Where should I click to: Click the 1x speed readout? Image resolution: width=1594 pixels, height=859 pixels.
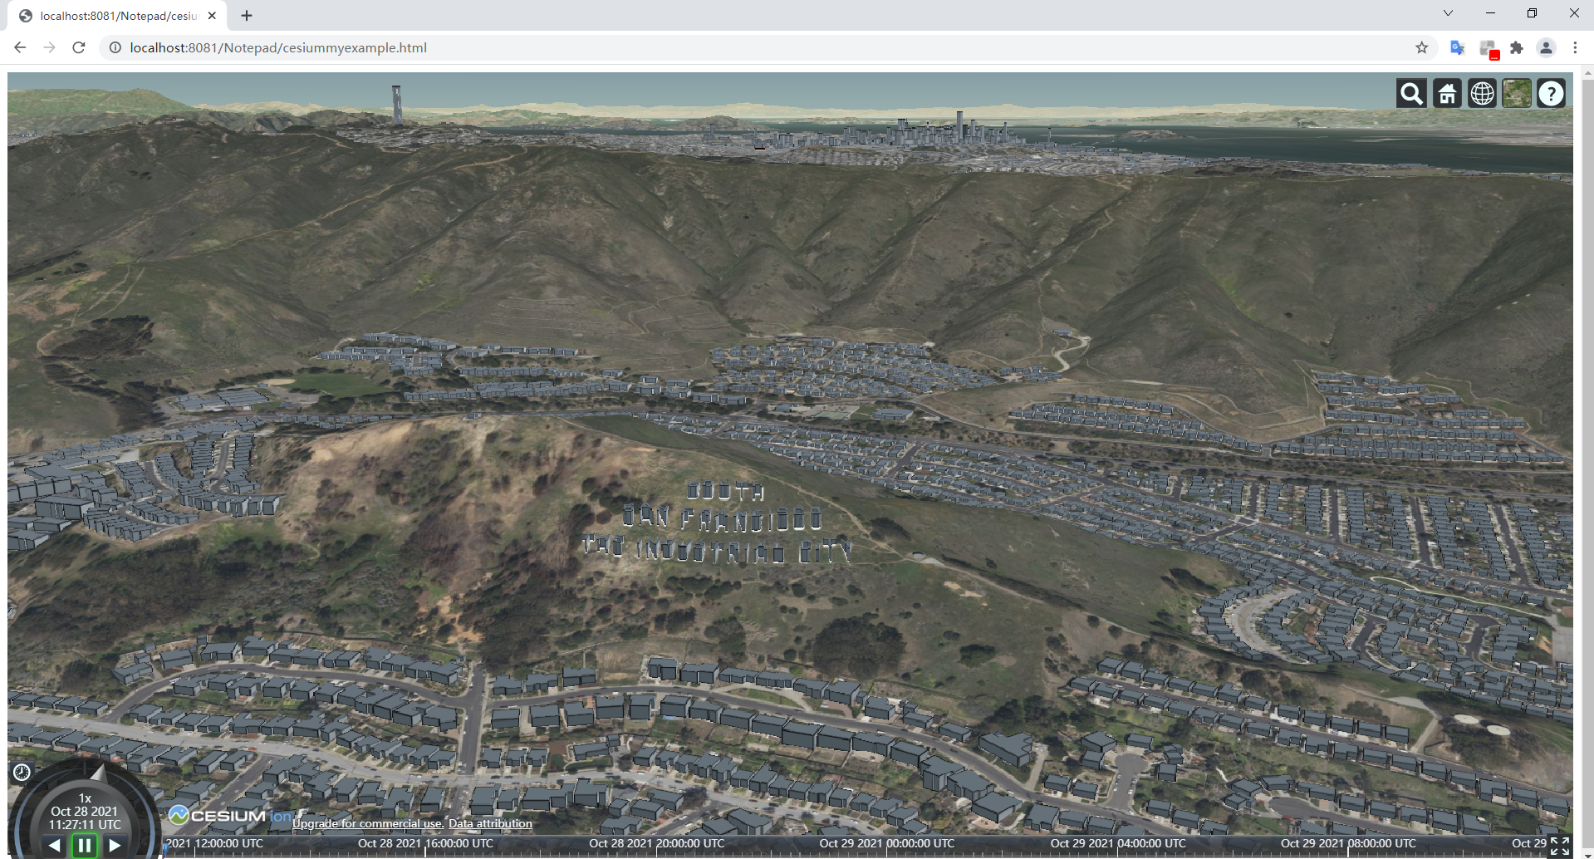85,798
